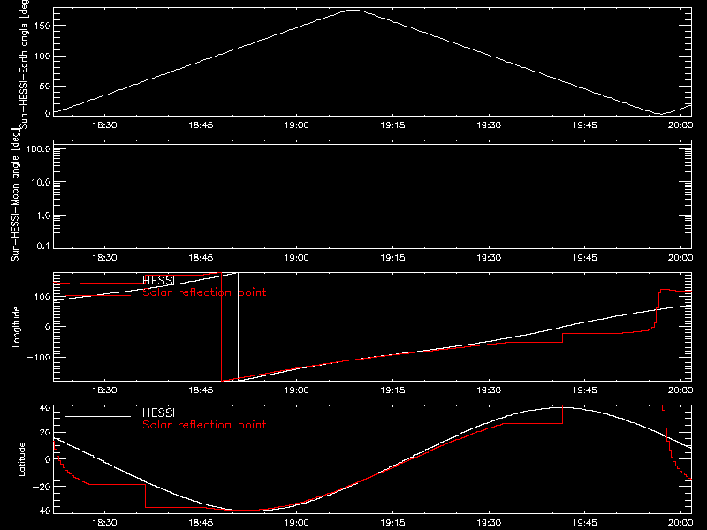Click the 0.1 tick on the Moon angle plot
707x530 pixels.
pos(43,246)
